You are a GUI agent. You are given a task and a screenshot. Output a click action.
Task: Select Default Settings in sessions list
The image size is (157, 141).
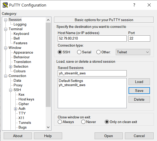coord(71,81)
